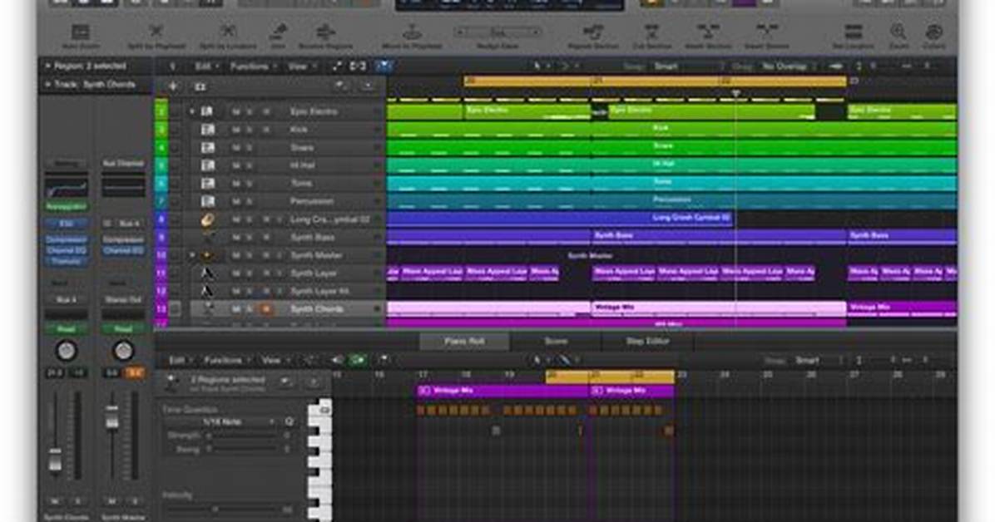Add a new track with plus icon
This screenshot has height=522, width=995.
[172, 86]
